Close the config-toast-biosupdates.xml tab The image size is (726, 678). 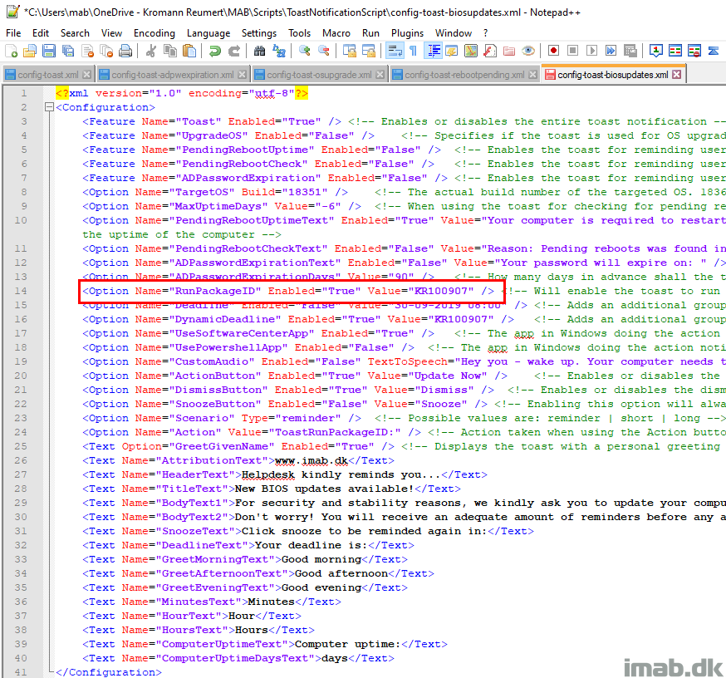click(x=677, y=75)
